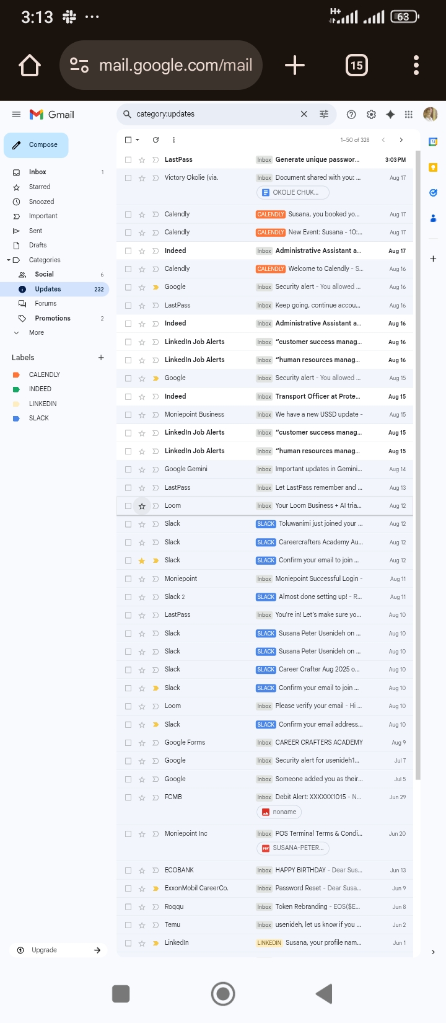
Task: Open Gmail settings gear icon
Action: [x=371, y=114]
